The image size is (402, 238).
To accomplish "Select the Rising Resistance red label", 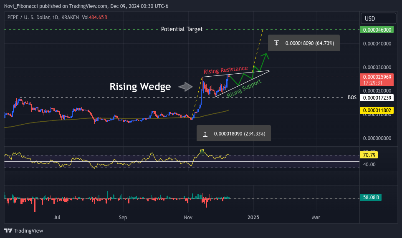I will (x=225, y=70).
